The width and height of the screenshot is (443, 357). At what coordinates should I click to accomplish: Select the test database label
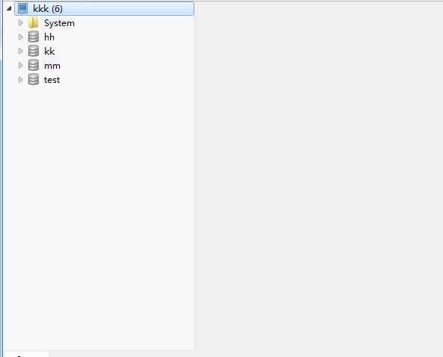(x=52, y=80)
